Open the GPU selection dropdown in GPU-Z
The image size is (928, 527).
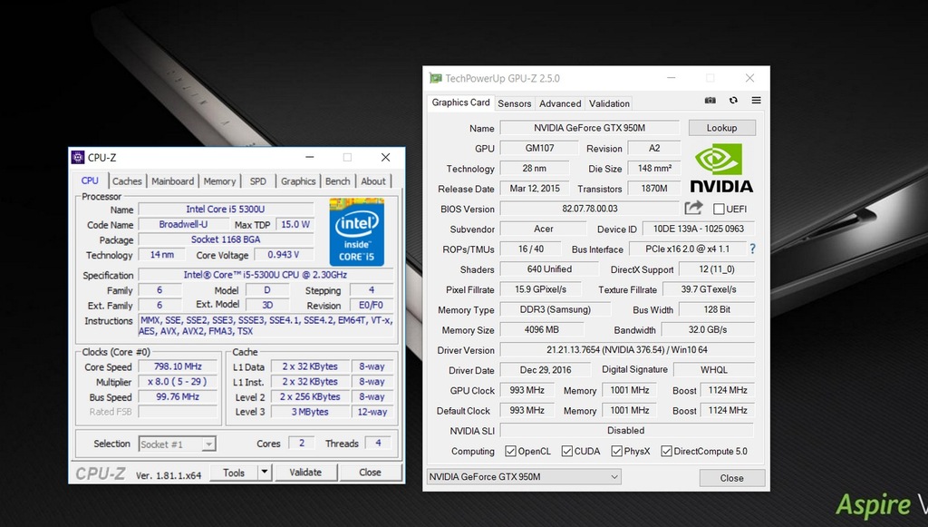coord(524,477)
